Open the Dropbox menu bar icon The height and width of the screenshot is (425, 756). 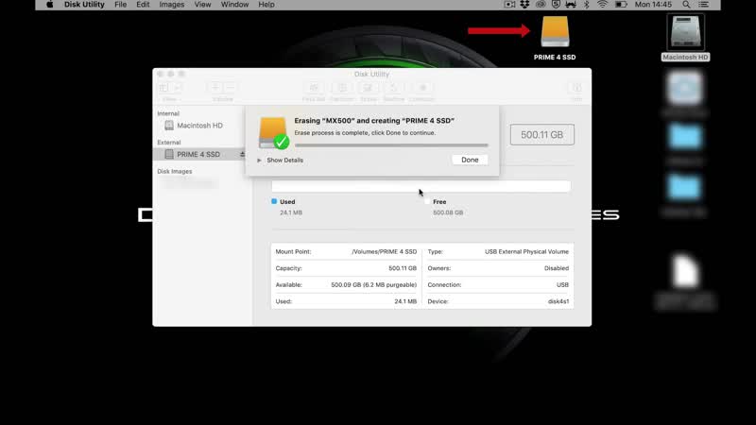tap(524, 5)
